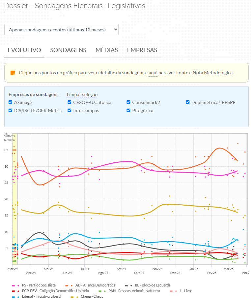The image size is (251, 300).
Task: Switch to the SONDAGENS tab
Action: (68, 50)
